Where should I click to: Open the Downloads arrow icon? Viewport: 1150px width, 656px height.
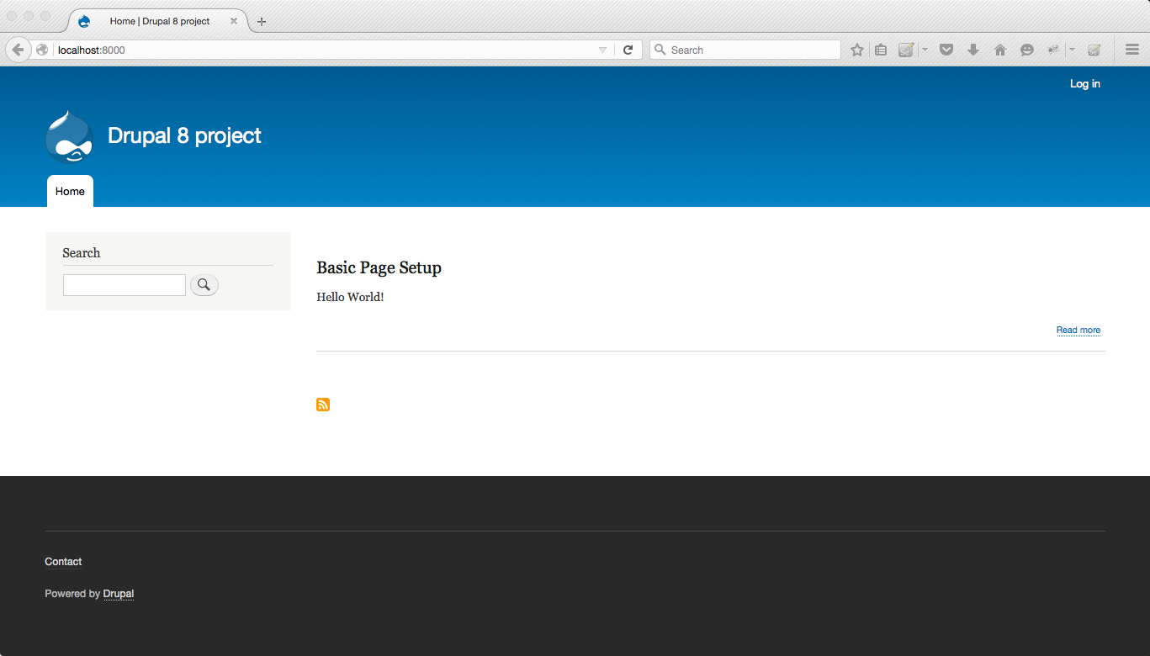click(x=973, y=50)
